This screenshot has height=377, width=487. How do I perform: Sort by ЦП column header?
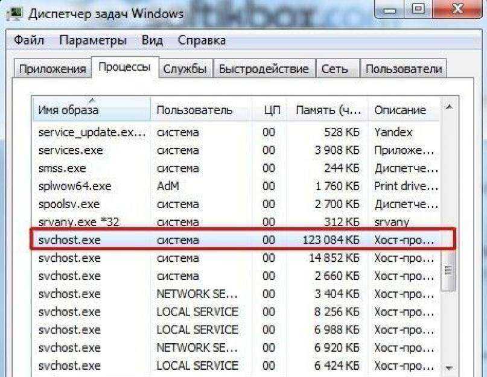[x=269, y=109]
